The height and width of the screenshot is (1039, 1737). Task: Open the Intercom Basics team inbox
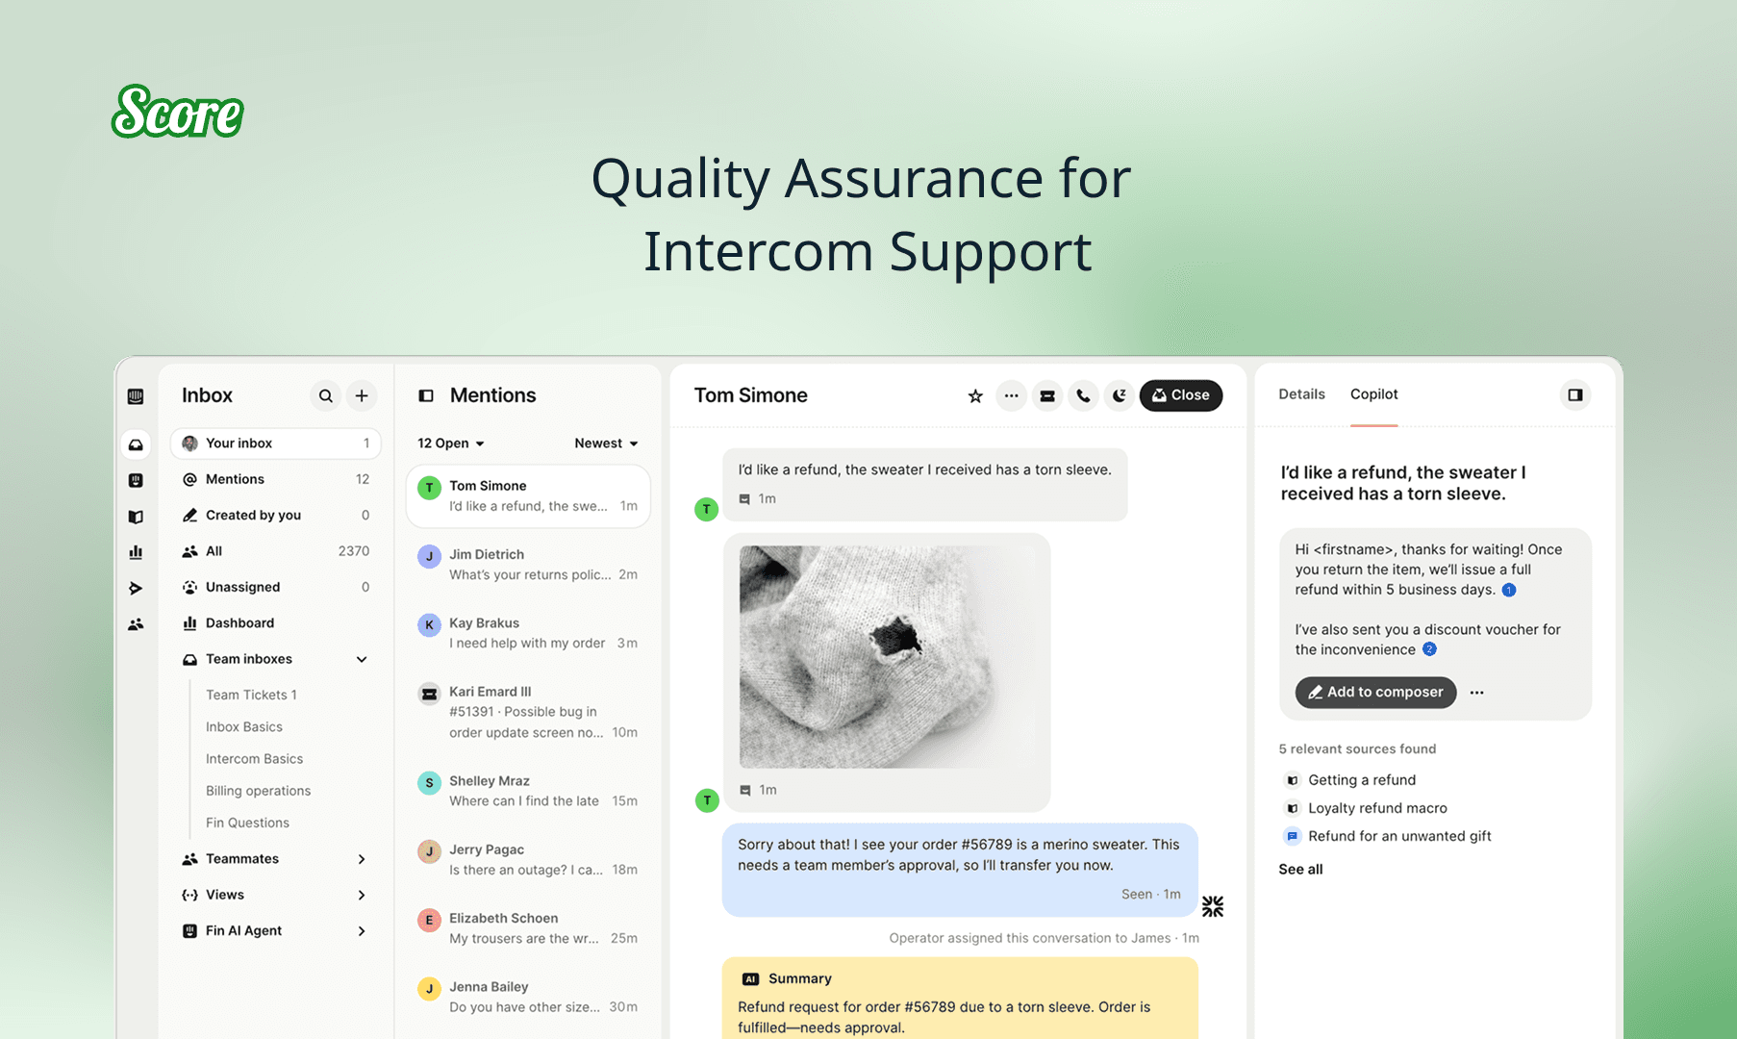tap(254, 759)
